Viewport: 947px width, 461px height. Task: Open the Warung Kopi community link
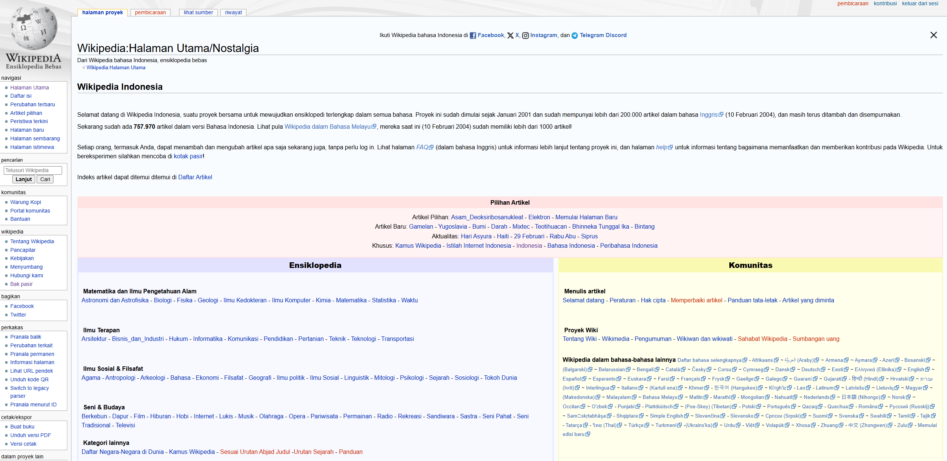point(25,202)
